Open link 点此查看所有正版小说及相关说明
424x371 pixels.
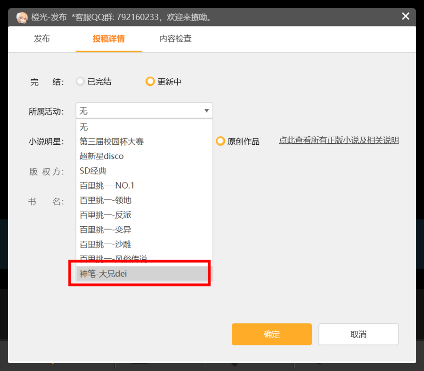339,140
